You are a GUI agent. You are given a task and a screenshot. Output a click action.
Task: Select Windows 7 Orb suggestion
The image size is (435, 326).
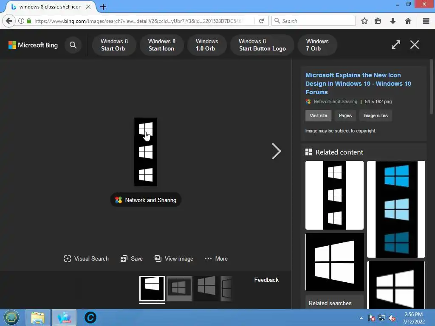pos(317,45)
